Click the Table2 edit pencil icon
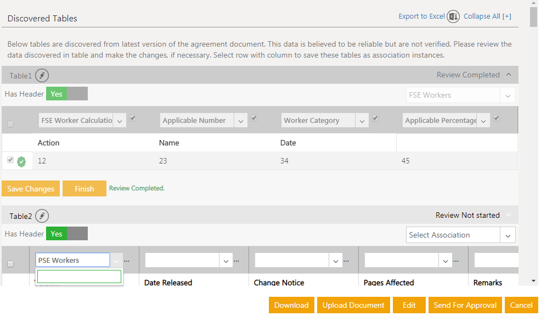 click(x=42, y=216)
